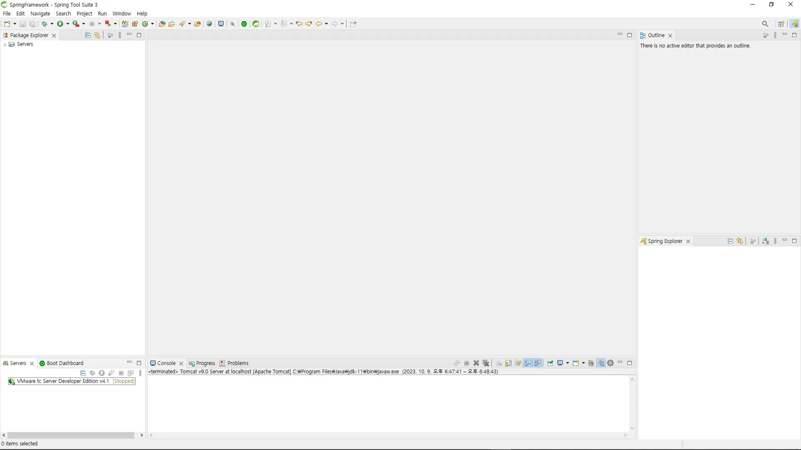Toggle Show Console on standard output change

pyautogui.click(x=528, y=363)
